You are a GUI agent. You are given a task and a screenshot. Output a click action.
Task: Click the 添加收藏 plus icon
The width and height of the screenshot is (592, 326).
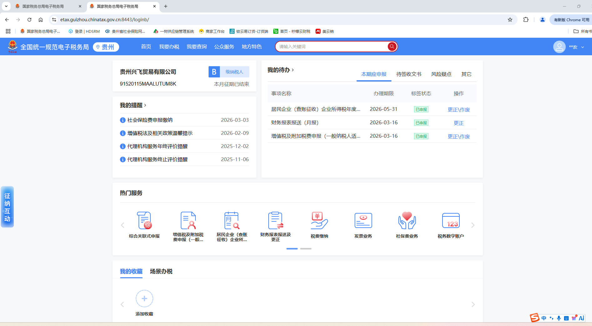click(x=144, y=299)
